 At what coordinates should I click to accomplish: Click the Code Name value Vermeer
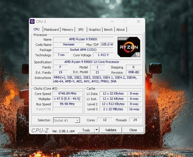click(69, 44)
